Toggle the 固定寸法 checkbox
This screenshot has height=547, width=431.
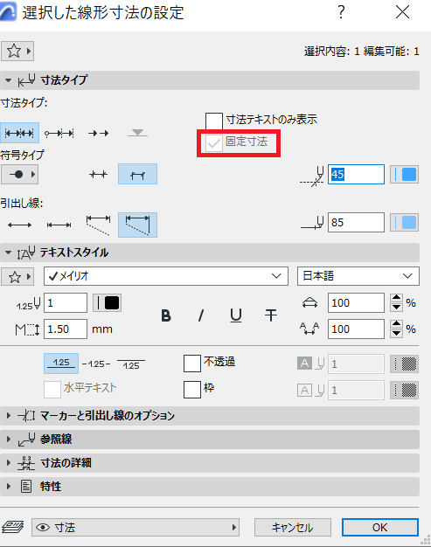click(x=214, y=143)
